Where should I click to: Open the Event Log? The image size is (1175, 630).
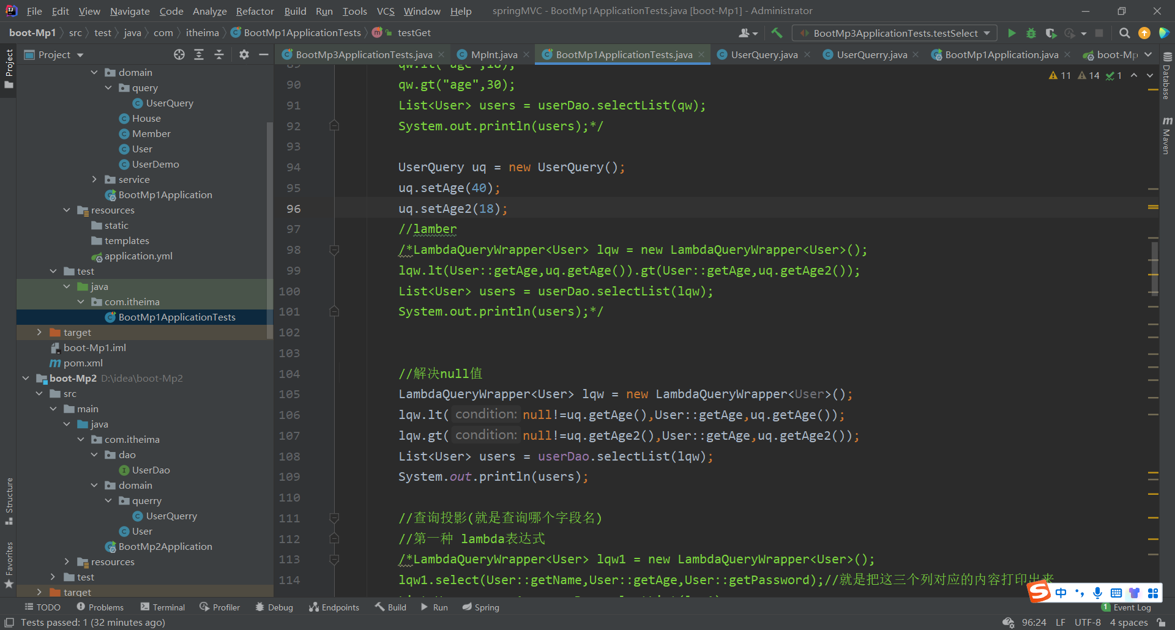[x=1127, y=607]
